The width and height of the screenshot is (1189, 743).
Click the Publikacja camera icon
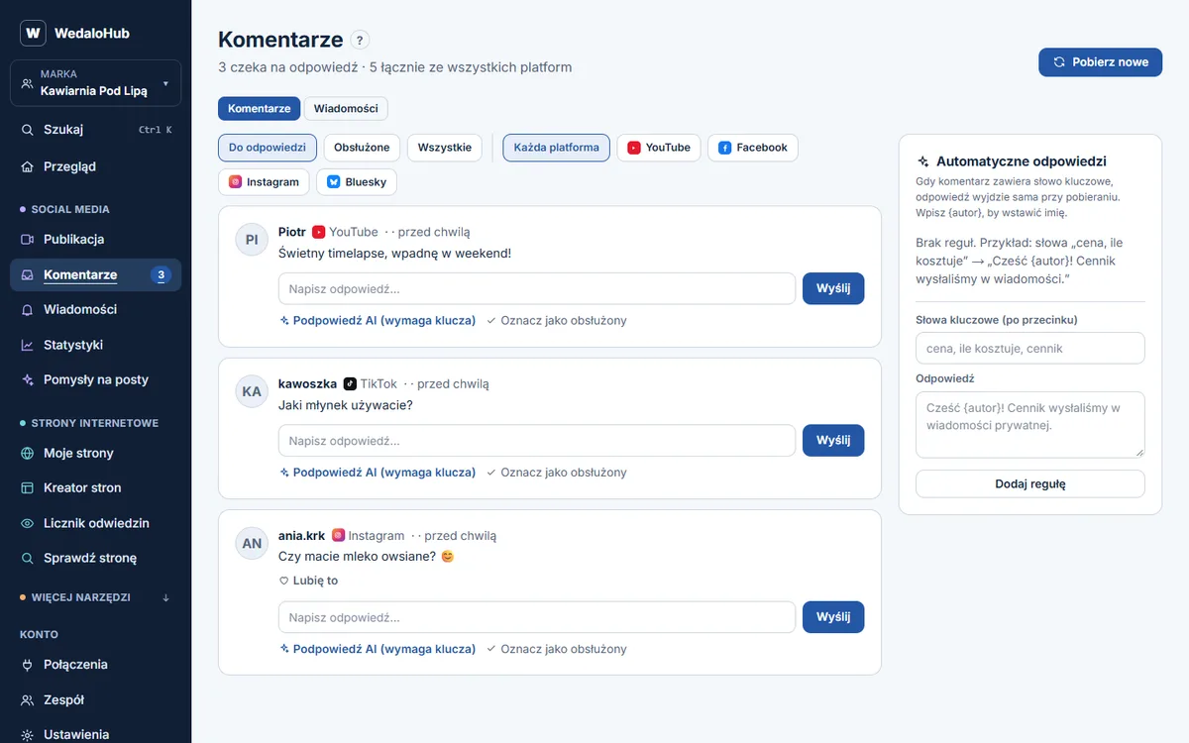[x=28, y=240]
